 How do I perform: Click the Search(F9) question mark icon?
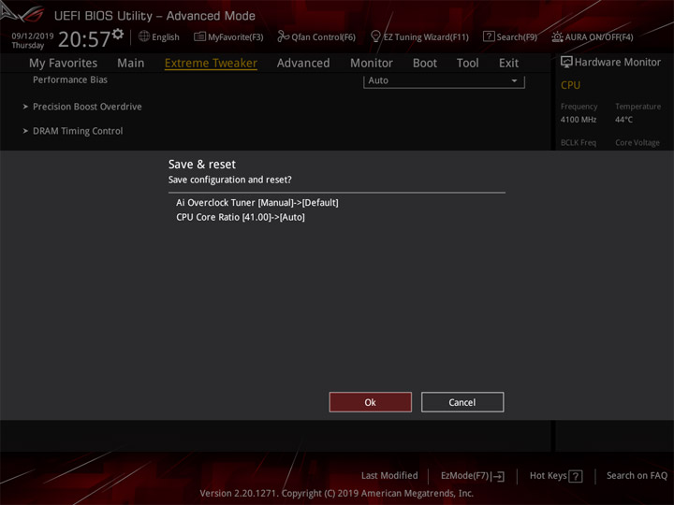(x=489, y=36)
